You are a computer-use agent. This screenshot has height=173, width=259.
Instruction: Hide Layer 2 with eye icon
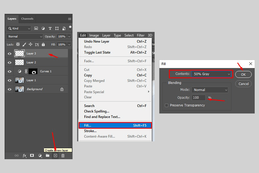pyautogui.click(x=10, y=62)
